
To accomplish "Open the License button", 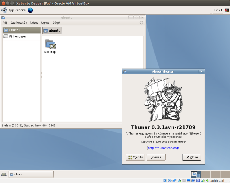I will click(x=156, y=157).
